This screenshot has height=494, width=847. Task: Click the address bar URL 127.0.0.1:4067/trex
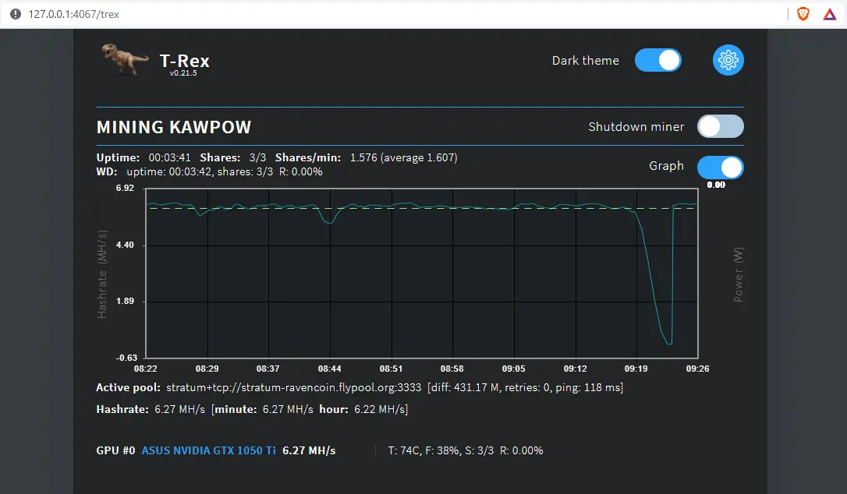(x=73, y=14)
